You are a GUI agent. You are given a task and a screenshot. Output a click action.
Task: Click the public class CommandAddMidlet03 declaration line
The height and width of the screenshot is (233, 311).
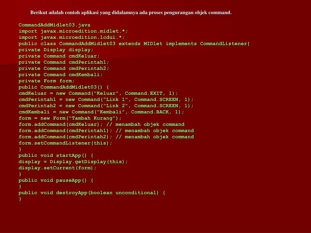click(x=134, y=44)
